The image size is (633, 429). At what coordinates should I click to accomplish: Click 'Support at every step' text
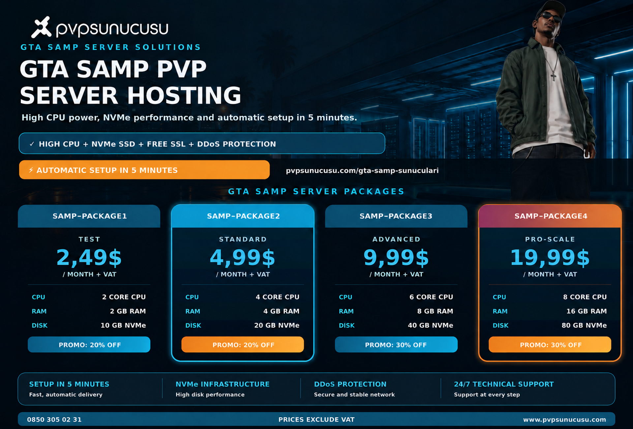487,395
